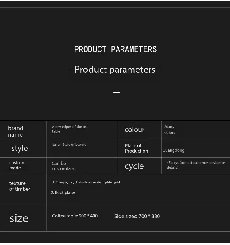Click the 'Can be customized' value
This screenshot has height=245, width=230.
click(63, 166)
